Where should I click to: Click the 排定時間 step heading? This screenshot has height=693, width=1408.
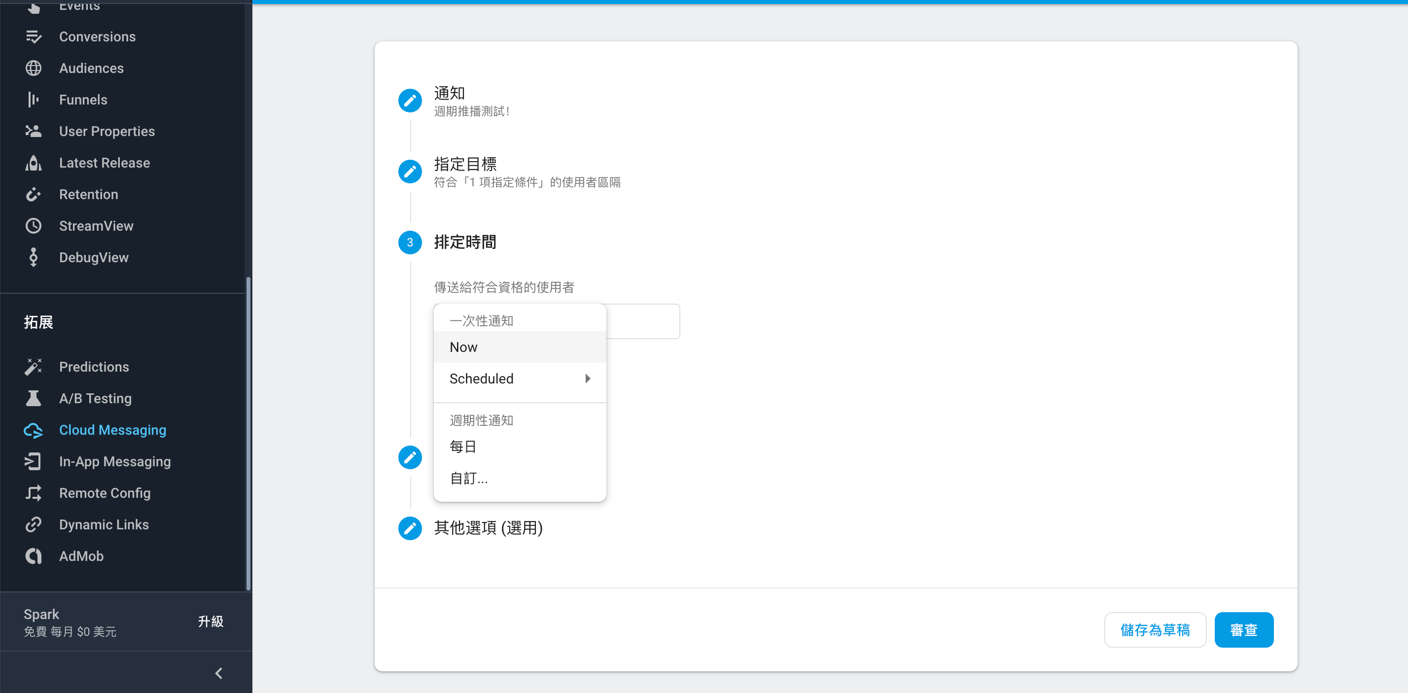(465, 242)
